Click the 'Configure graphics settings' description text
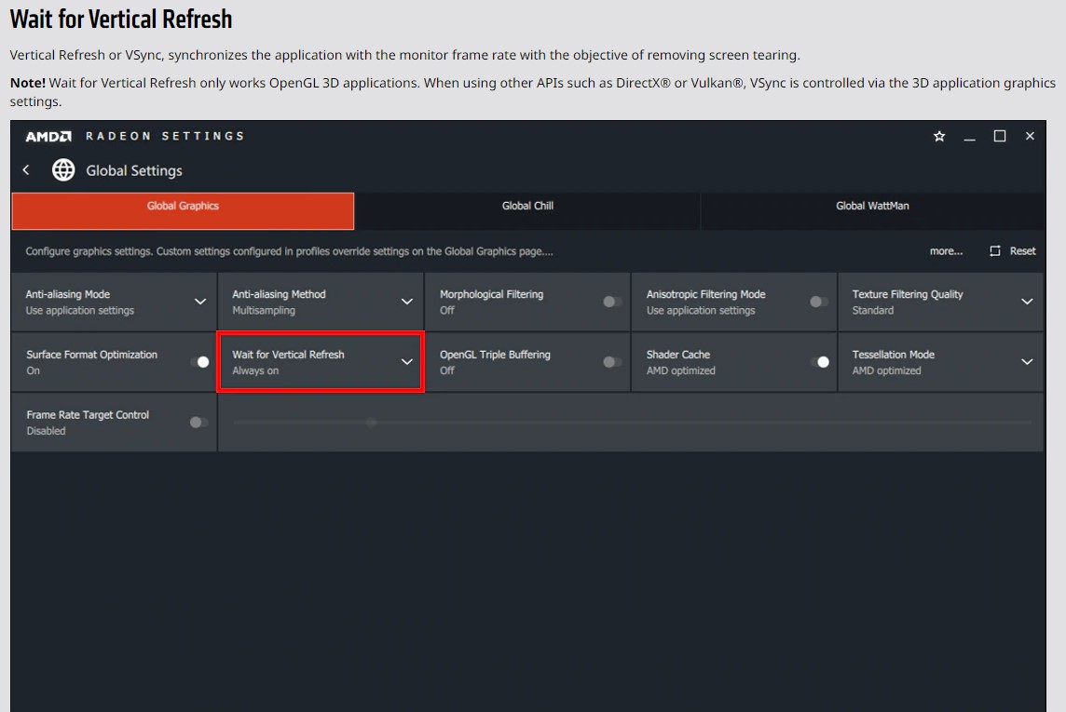 pos(289,251)
